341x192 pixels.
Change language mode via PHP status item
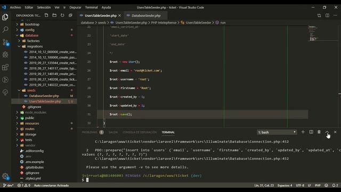coord(318,185)
